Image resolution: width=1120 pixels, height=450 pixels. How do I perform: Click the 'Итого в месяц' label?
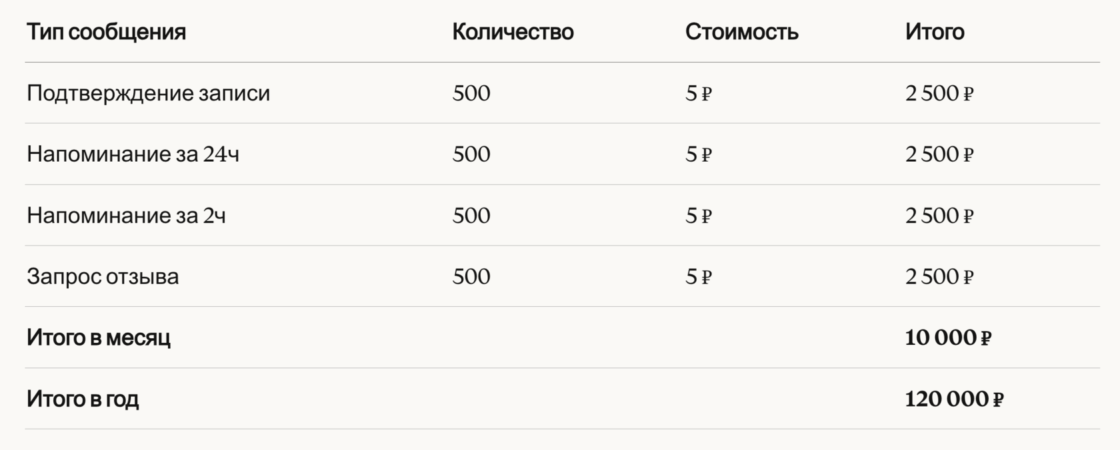pos(99,338)
